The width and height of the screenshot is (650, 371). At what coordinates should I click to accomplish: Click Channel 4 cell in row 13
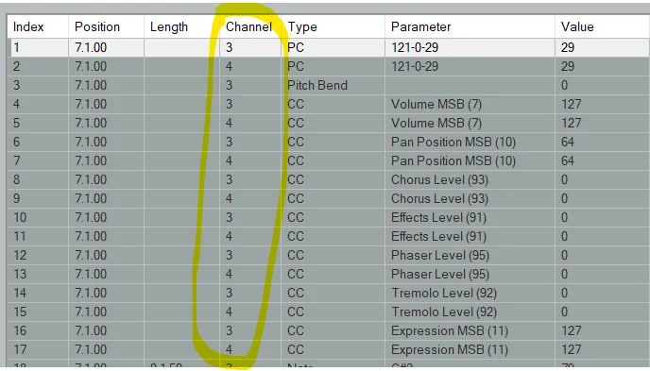point(250,274)
